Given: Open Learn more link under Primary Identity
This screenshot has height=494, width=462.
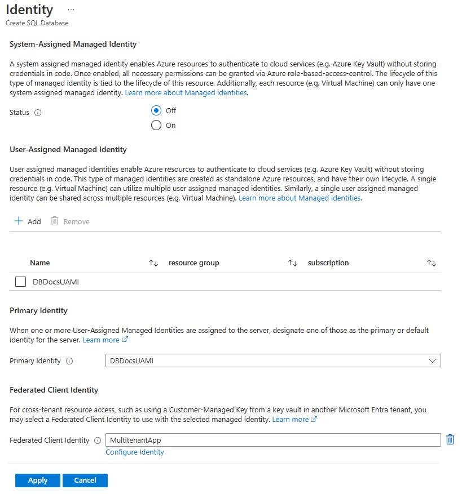Looking at the screenshot, I should [105, 340].
